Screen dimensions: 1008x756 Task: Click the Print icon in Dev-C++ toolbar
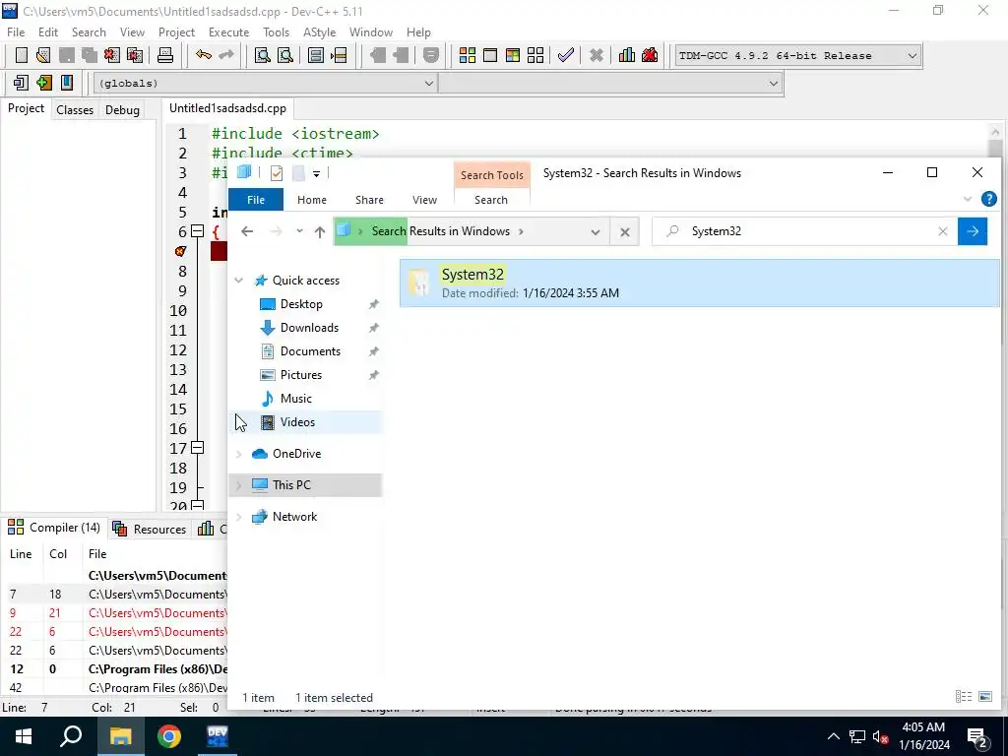click(x=165, y=55)
